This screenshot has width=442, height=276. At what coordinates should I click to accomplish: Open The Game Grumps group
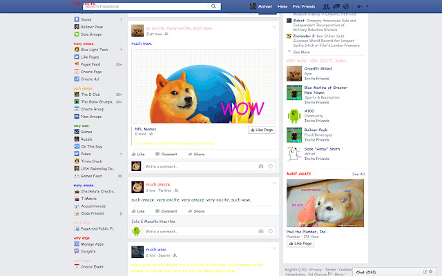pyautogui.click(x=98, y=101)
